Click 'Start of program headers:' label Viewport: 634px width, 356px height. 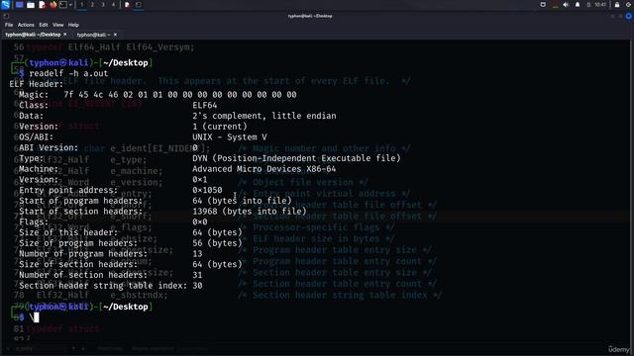[x=81, y=201]
